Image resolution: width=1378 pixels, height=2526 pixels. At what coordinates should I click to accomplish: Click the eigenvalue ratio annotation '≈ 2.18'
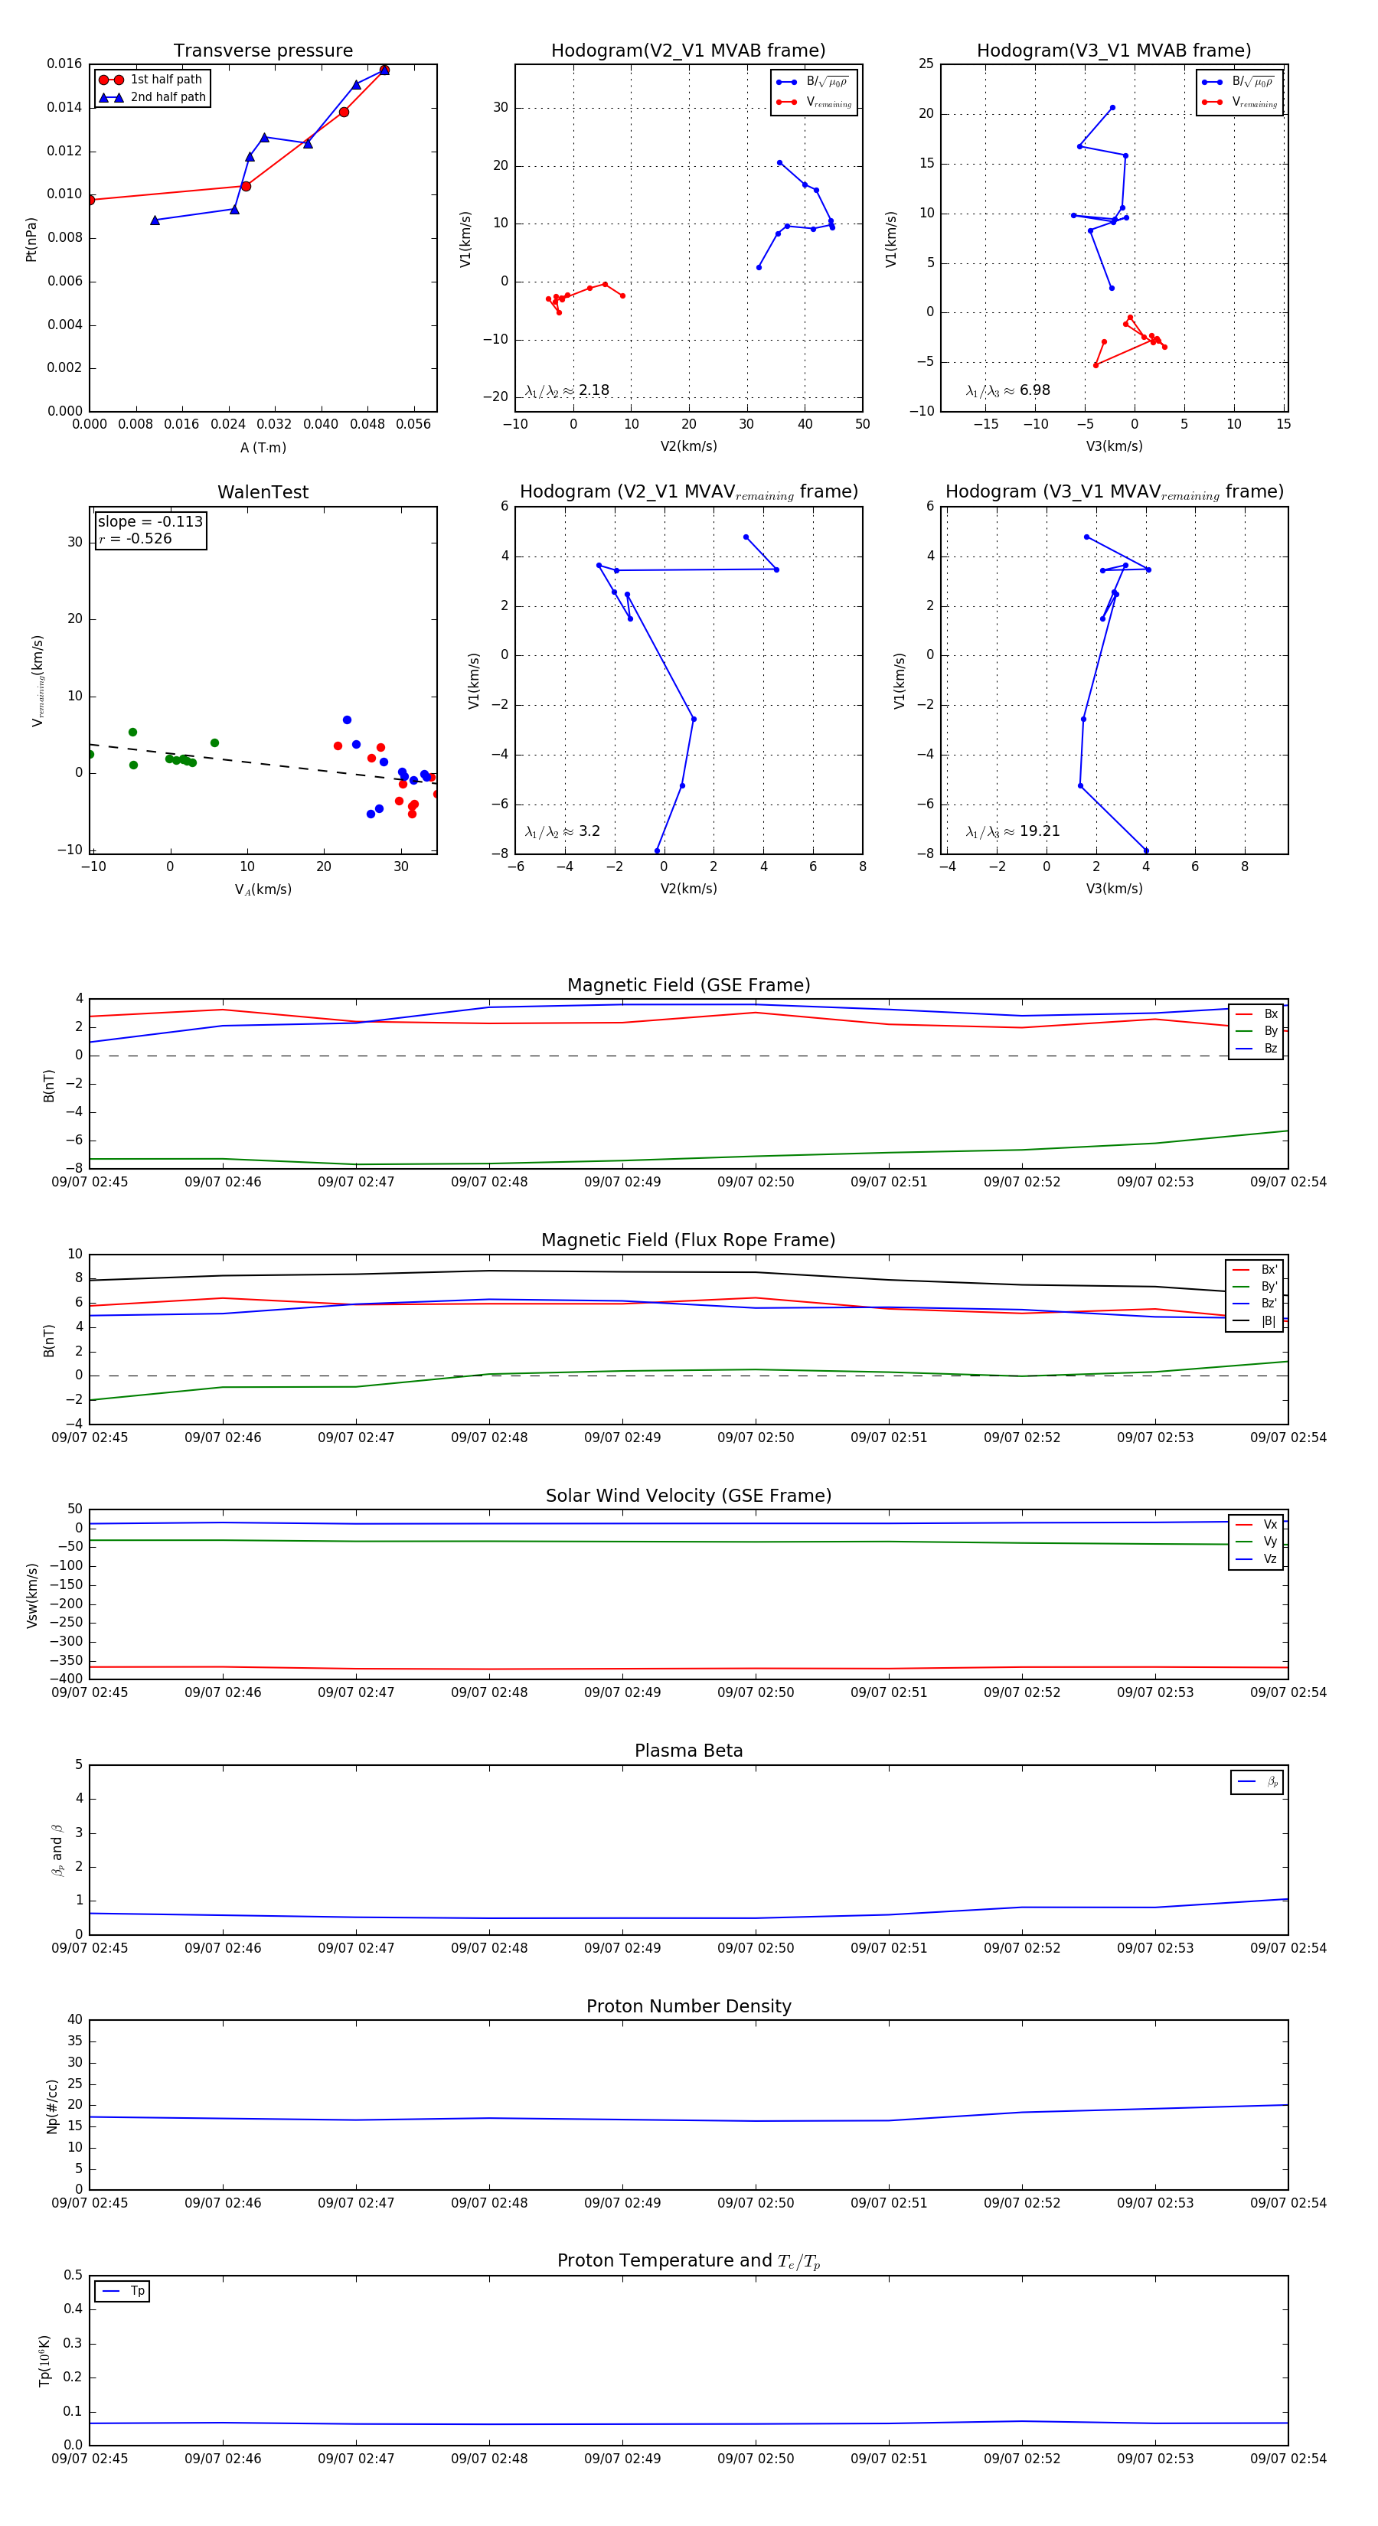pos(567,390)
